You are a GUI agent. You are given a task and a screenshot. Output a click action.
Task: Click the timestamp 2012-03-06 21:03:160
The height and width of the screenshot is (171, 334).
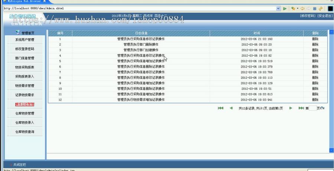pos(257,39)
